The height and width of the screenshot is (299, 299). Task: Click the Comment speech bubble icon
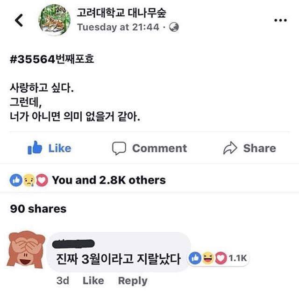[x=119, y=148]
